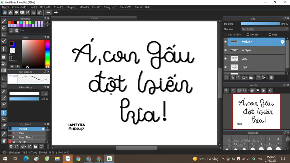Open the Bộ lọc(R) menu
Viewport: 290px width, 163px height.
pos(45,7)
